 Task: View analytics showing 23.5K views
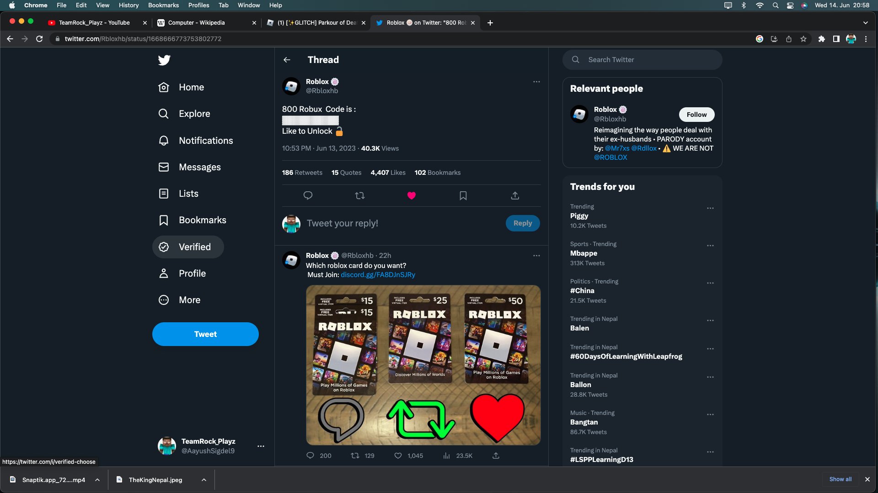click(x=457, y=456)
